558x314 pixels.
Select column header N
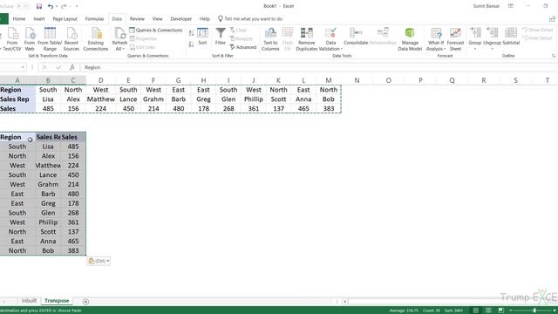coord(357,80)
